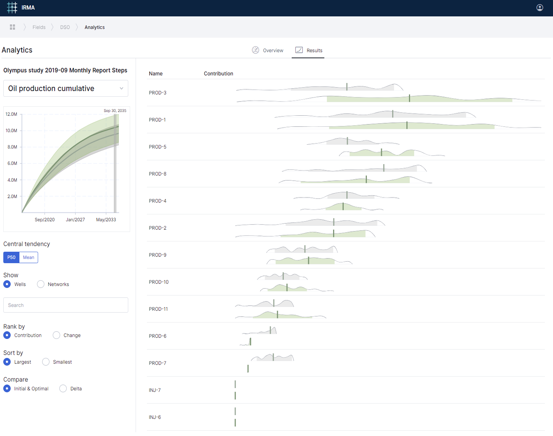553x436 pixels.
Task: Switch to the Overview tab
Action: (273, 51)
